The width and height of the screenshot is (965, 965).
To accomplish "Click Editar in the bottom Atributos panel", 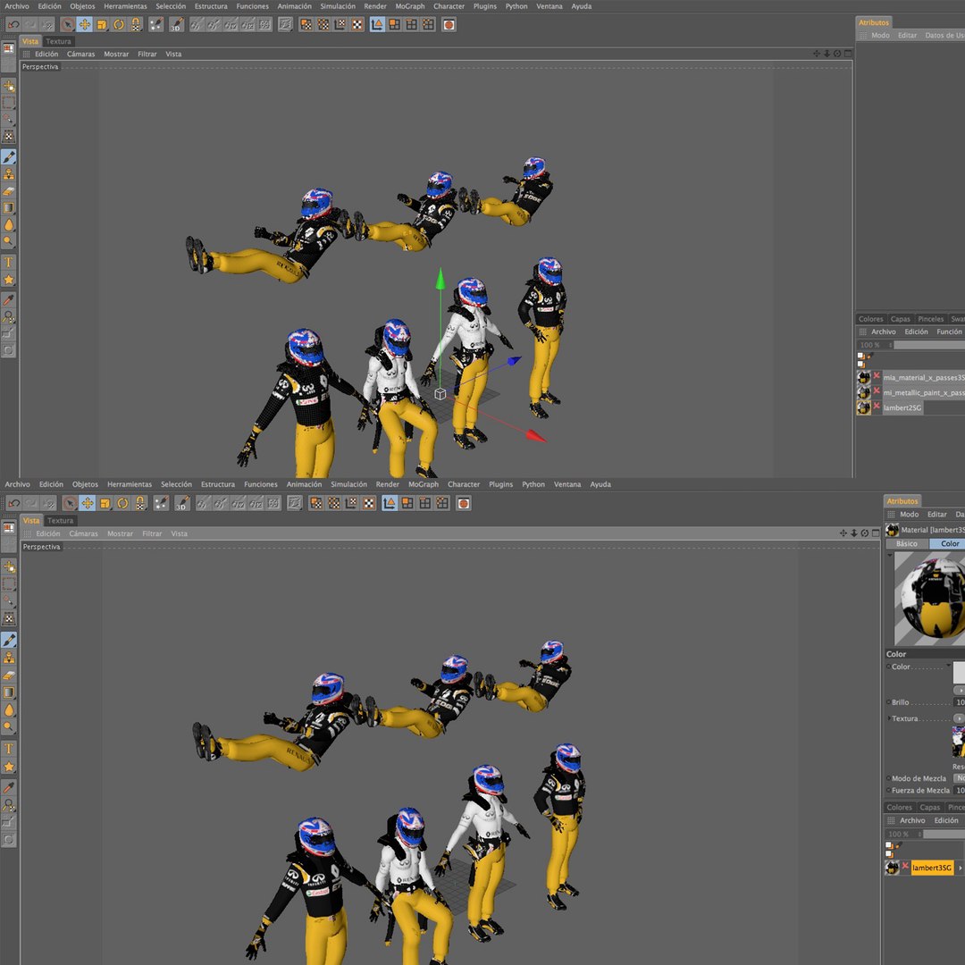I will click(936, 515).
